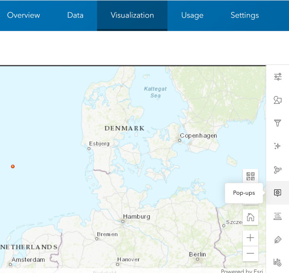Click the Hanover city label

[x=128, y=259]
